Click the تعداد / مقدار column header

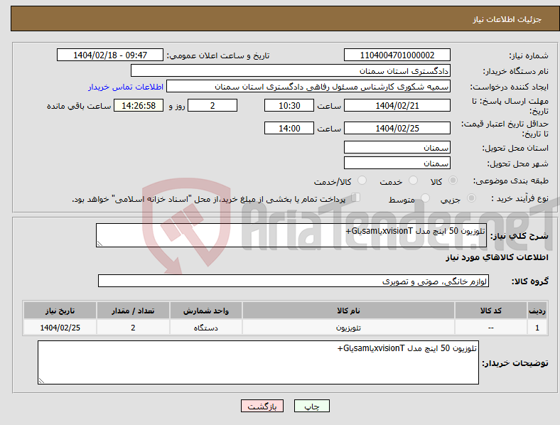[133, 311]
